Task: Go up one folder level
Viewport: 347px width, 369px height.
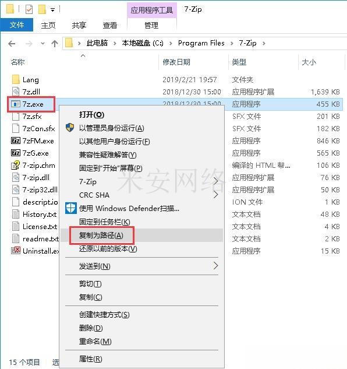Action: (55, 44)
